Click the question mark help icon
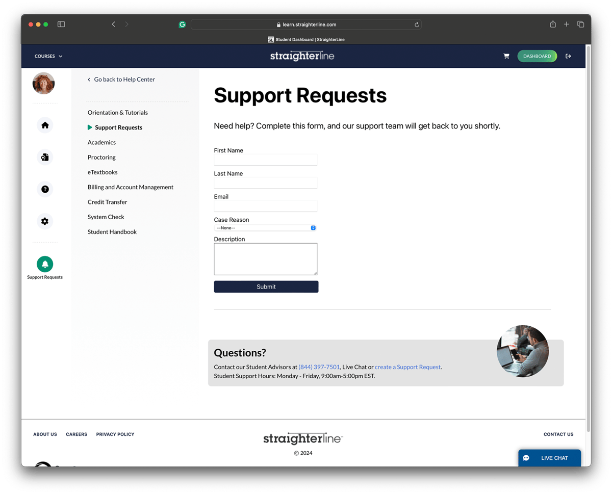The image size is (612, 494). tap(45, 189)
